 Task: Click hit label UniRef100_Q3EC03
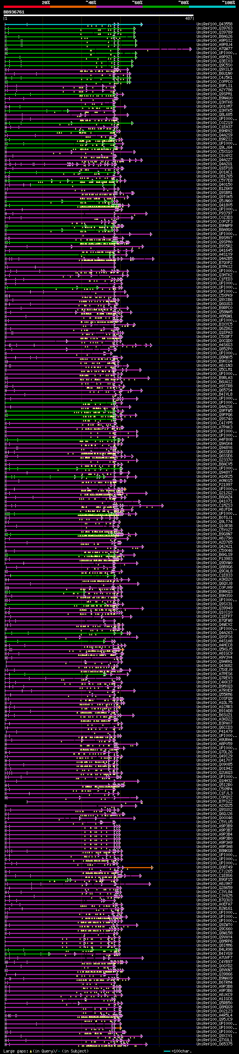214,61
